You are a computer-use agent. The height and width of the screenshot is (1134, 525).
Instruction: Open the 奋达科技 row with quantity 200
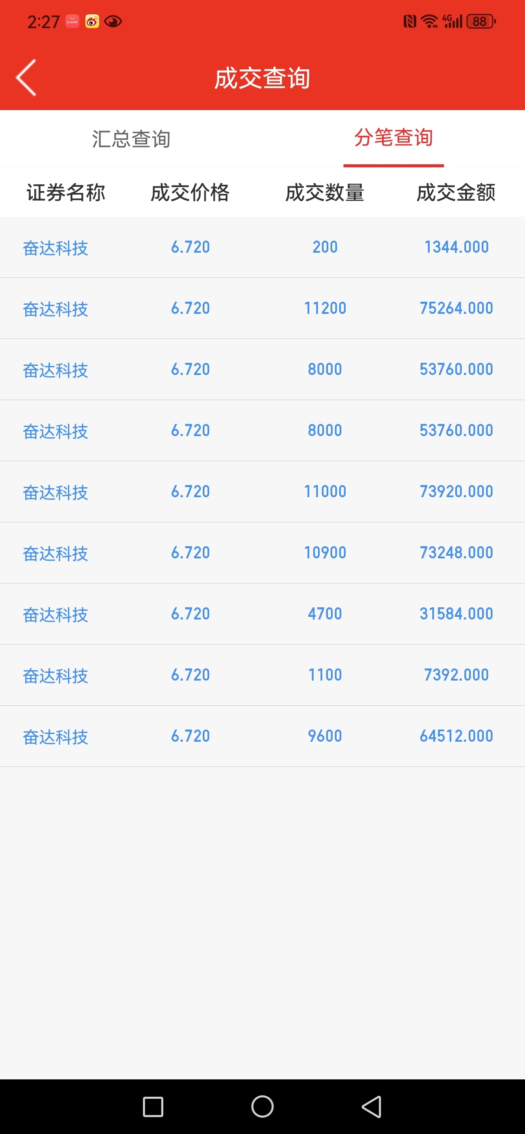(262, 247)
